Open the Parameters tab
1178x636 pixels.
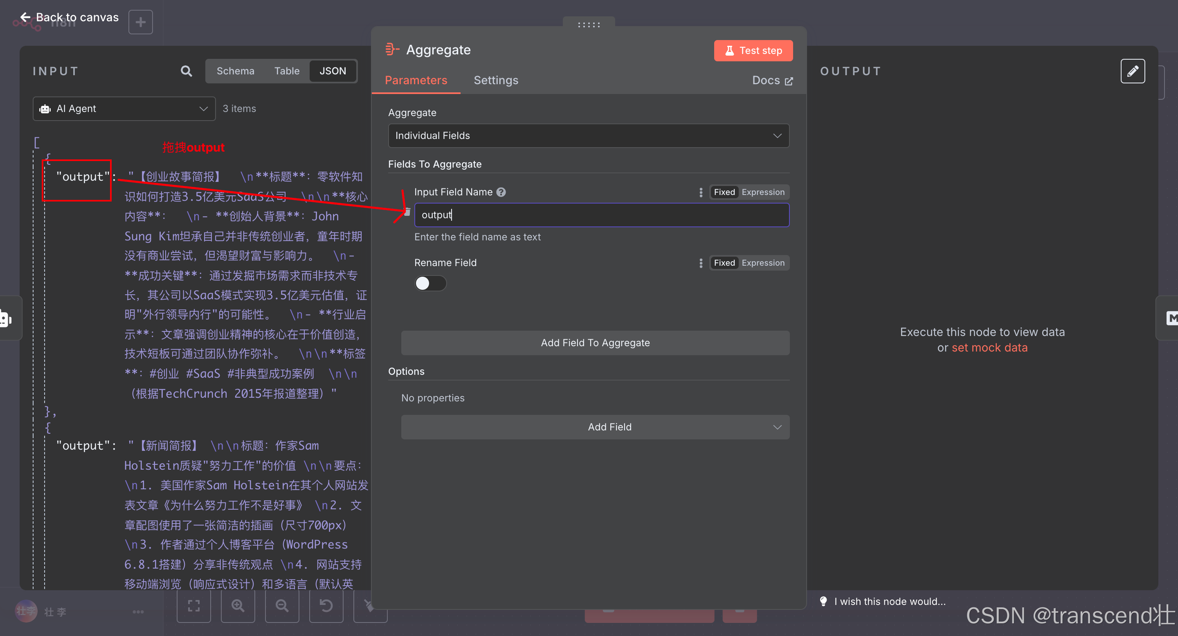click(x=416, y=81)
